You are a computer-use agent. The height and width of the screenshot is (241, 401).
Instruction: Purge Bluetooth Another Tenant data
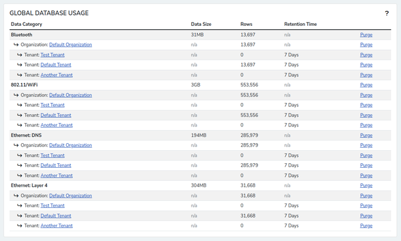pos(366,75)
